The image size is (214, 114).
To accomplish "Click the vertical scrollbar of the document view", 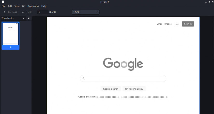I will click(x=213, y=38).
